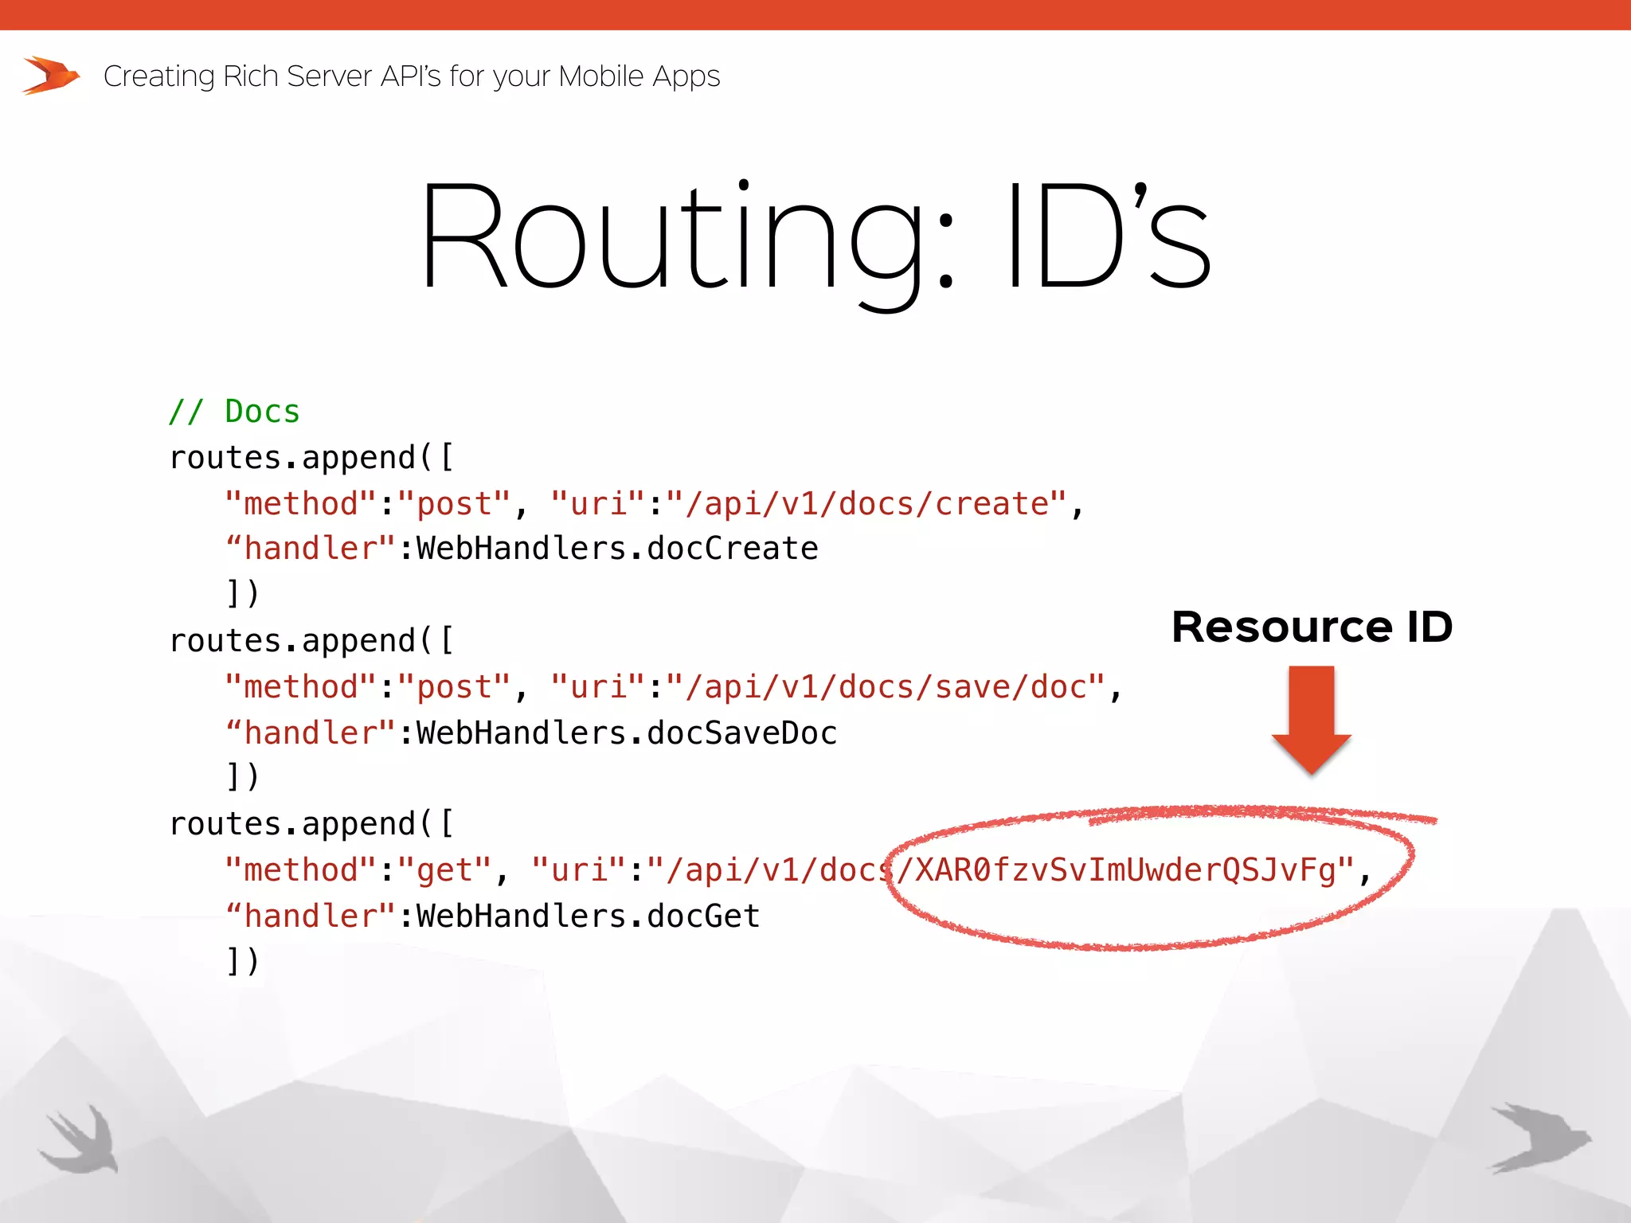Click the green comment '// Docs'
1631x1223 pixels.
(234, 412)
